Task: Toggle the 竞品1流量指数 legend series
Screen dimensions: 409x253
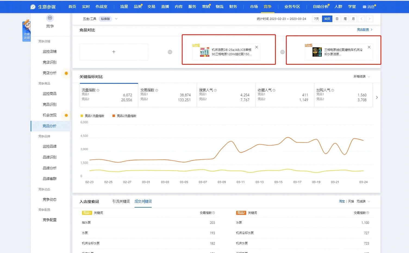Action: tap(92, 116)
